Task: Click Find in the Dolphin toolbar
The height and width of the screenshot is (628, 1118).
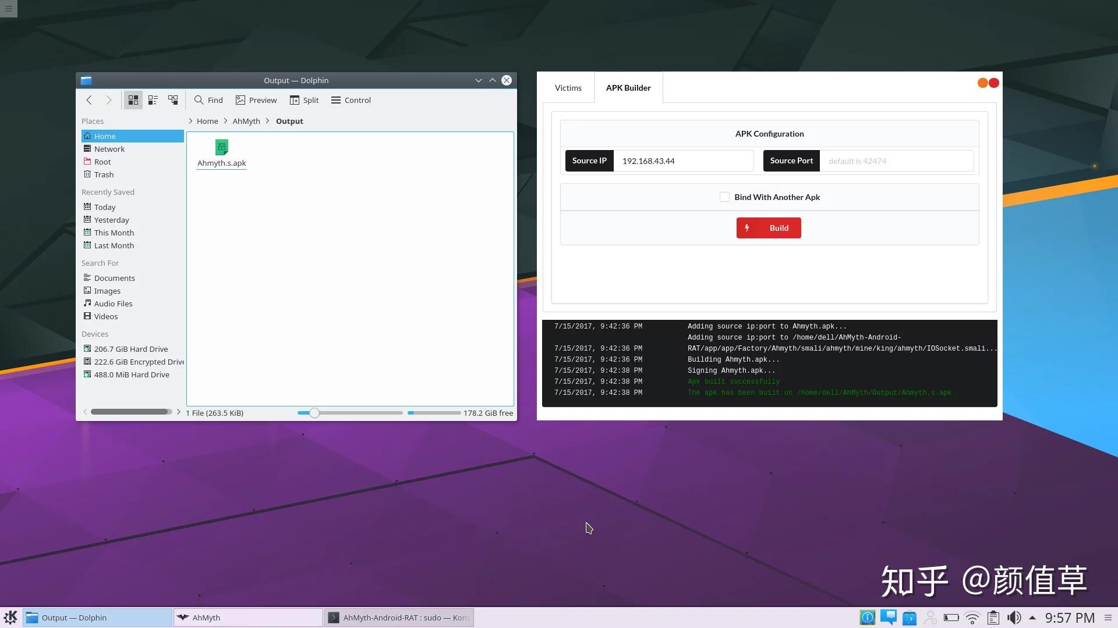Action: [208, 100]
